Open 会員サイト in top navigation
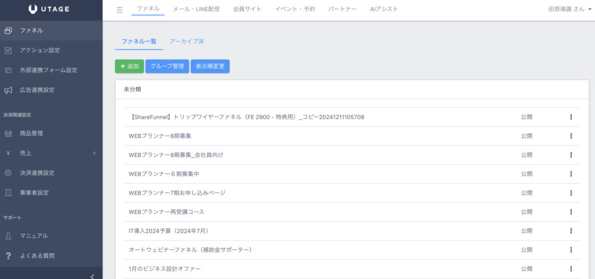The width and height of the screenshot is (595, 279). [248, 9]
